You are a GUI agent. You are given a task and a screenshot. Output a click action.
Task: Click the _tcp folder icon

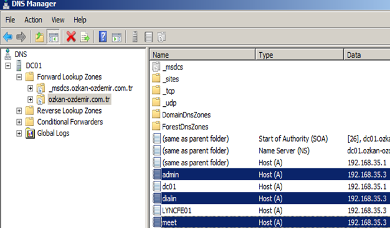[156, 91]
